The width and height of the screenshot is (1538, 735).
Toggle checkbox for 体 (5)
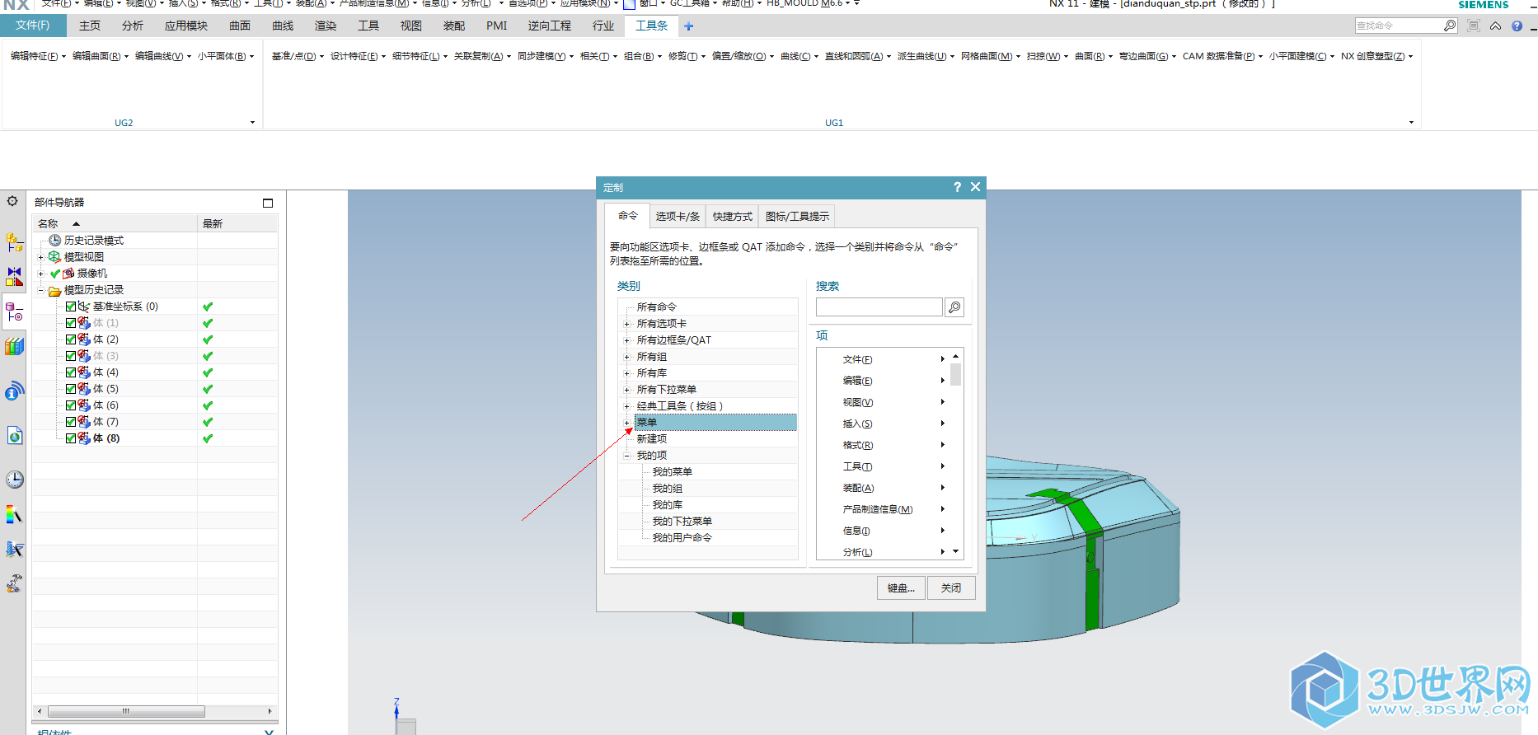[x=71, y=389]
